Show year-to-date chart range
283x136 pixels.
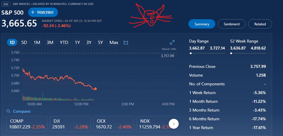pyautogui.click(x=64, y=43)
